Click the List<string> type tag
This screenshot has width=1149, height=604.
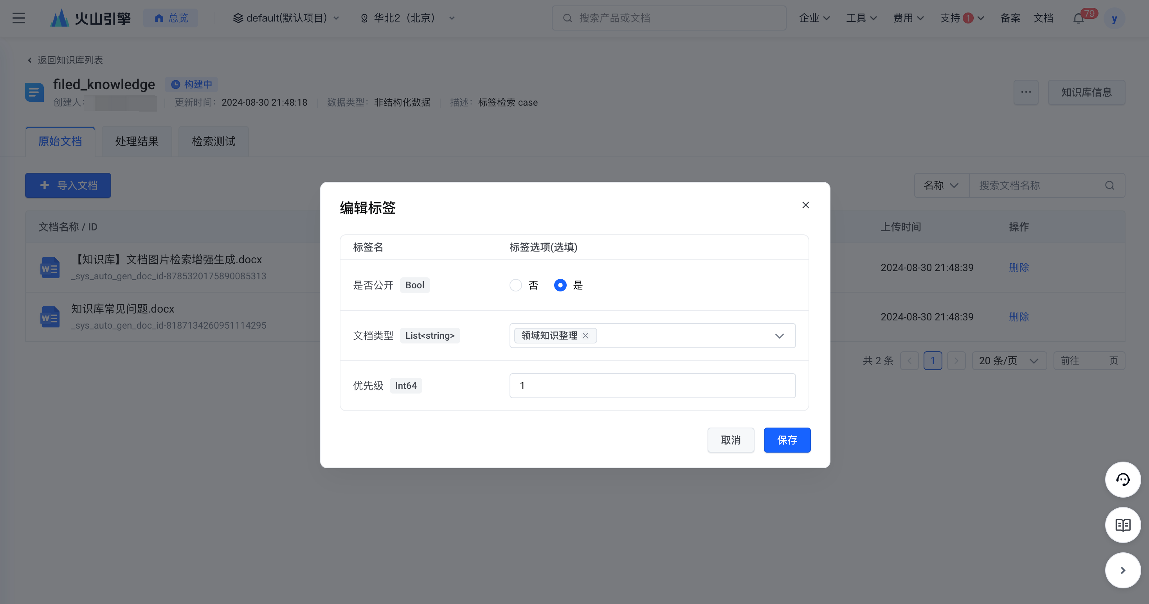point(430,336)
